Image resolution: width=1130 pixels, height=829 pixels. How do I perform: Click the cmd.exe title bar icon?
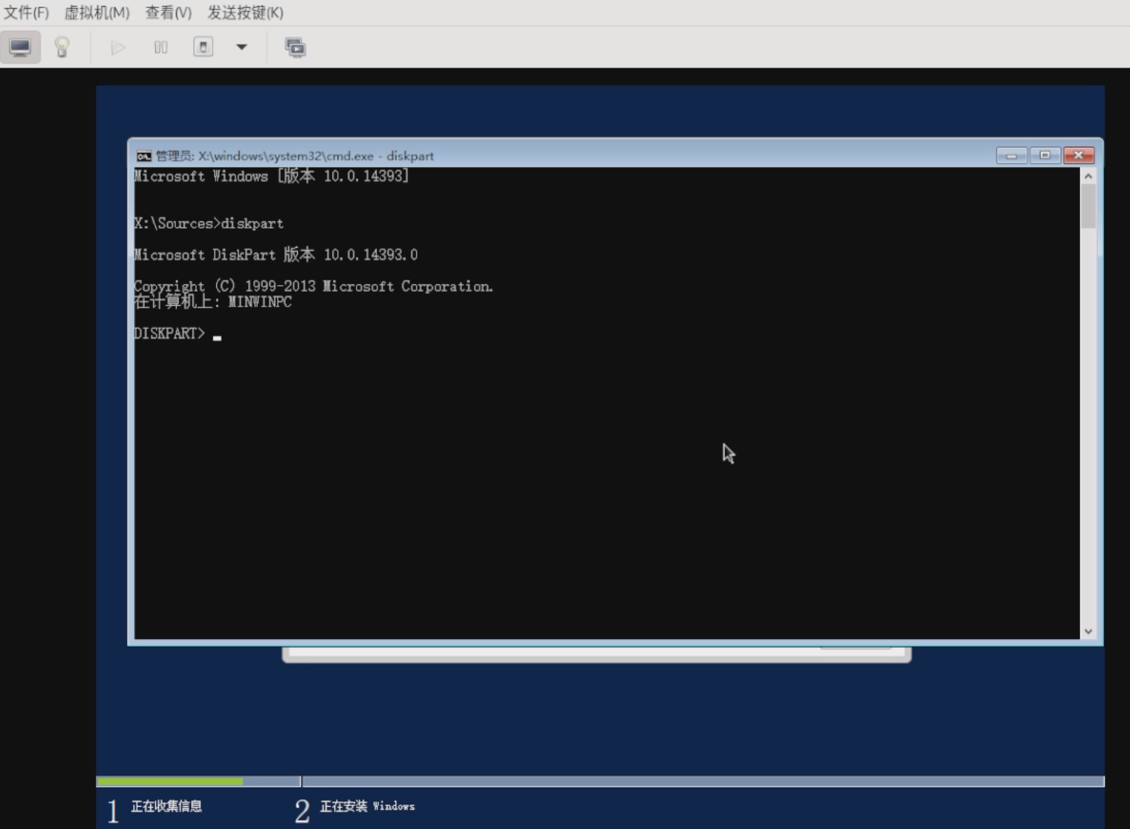point(143,156)
